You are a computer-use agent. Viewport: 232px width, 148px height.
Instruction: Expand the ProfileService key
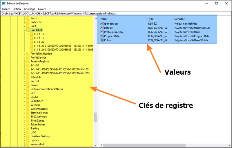pos(24,58)
